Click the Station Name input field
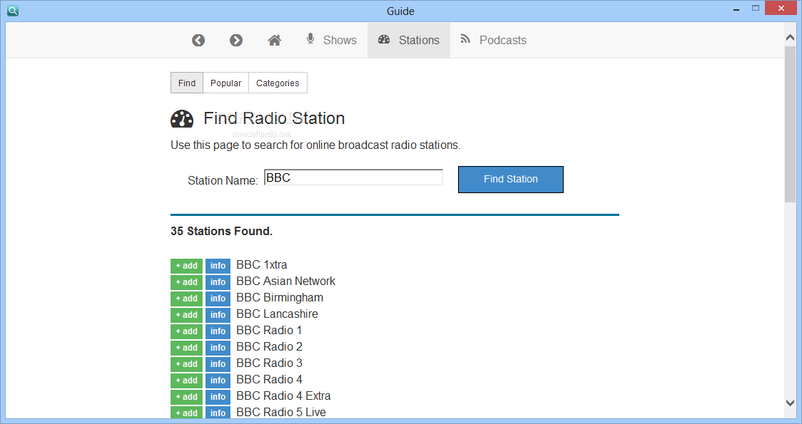Screen dimensions: 802x424 point(353,177)
